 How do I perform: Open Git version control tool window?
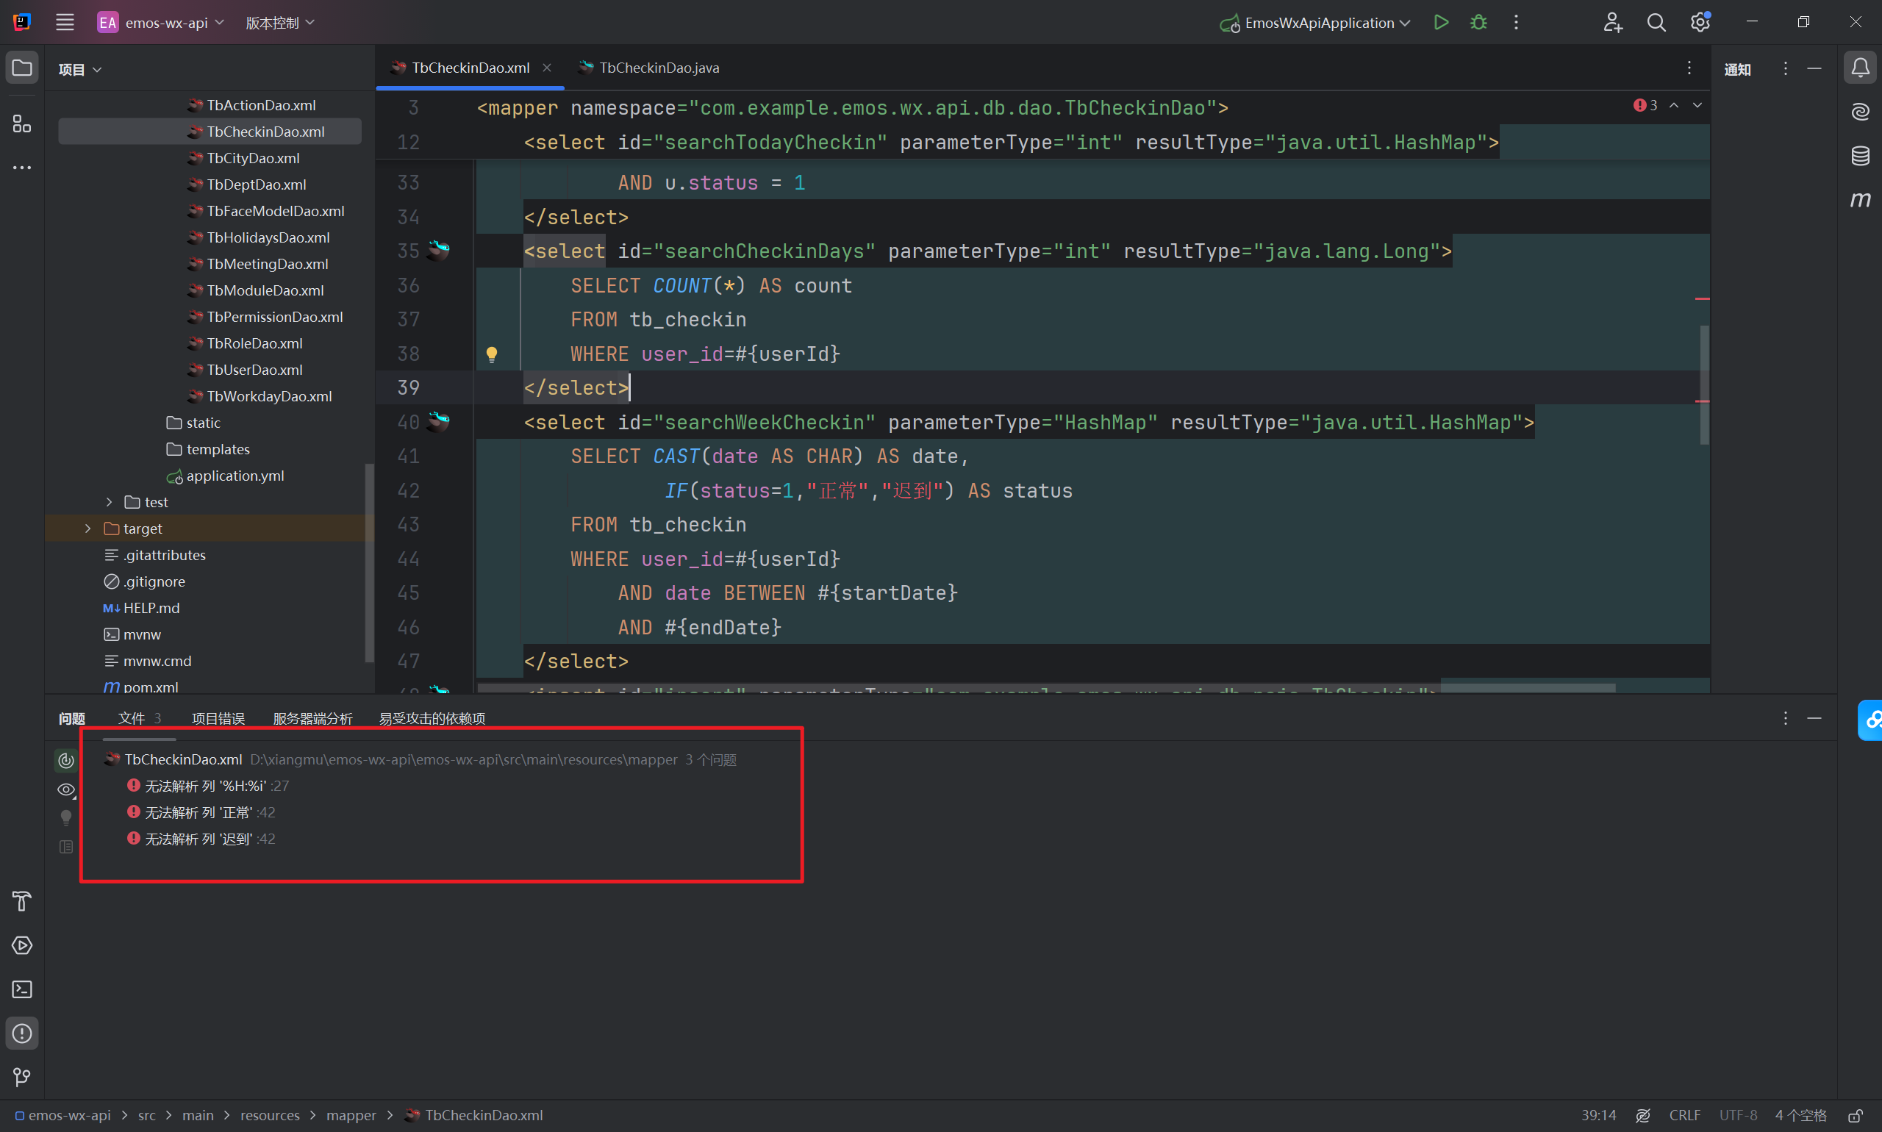click(x=22, y=1077)
